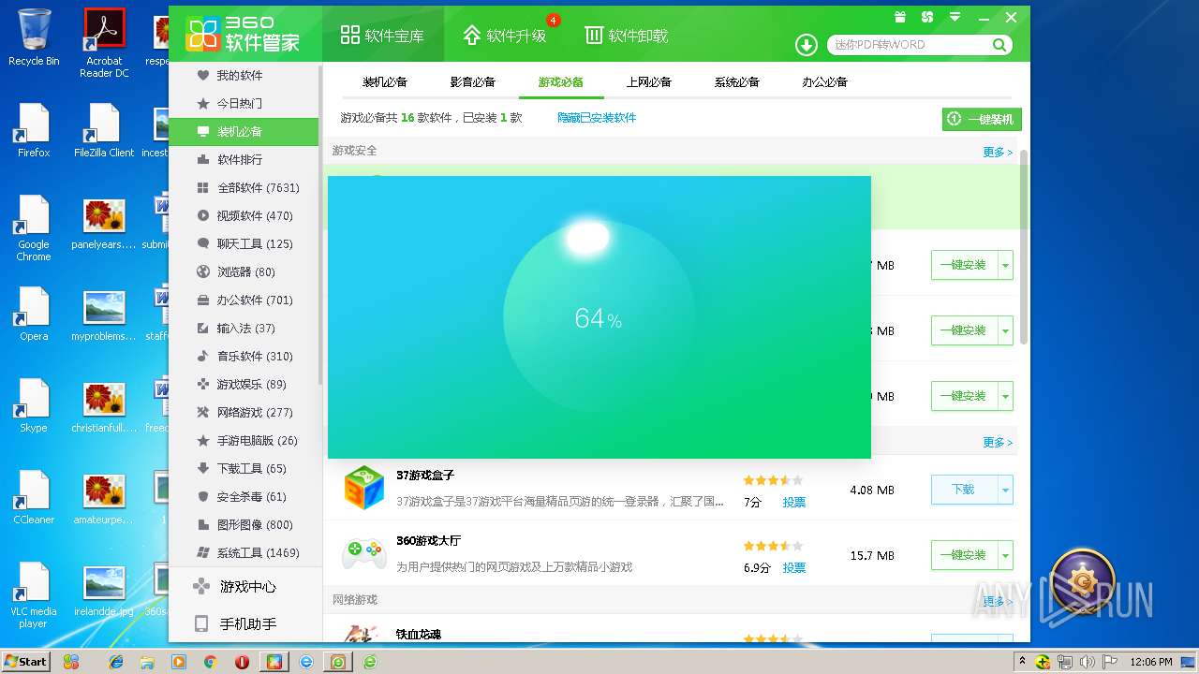Open 聊天工具 (125) category

244,243
